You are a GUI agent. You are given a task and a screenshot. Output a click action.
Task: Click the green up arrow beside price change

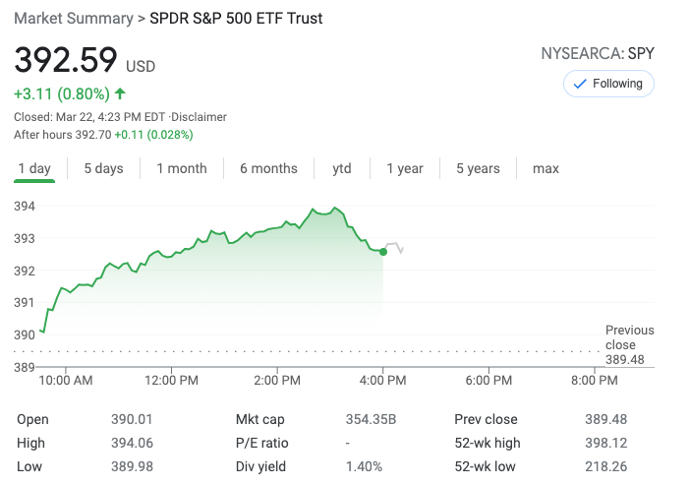pos(120,94)
